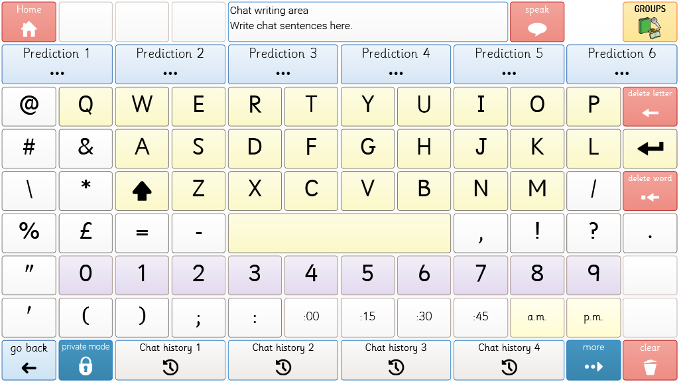Go back using the arrow button

29,360
